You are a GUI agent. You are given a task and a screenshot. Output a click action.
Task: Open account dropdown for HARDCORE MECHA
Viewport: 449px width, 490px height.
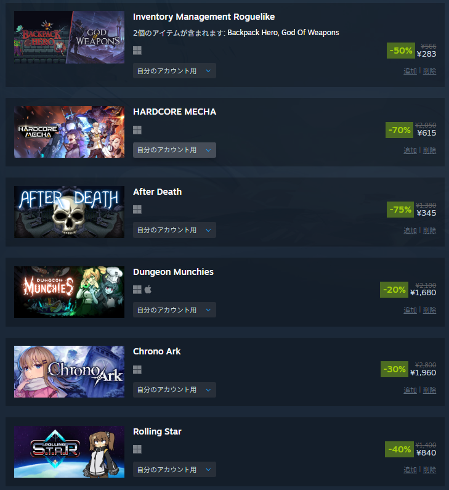tap(174, 150)
